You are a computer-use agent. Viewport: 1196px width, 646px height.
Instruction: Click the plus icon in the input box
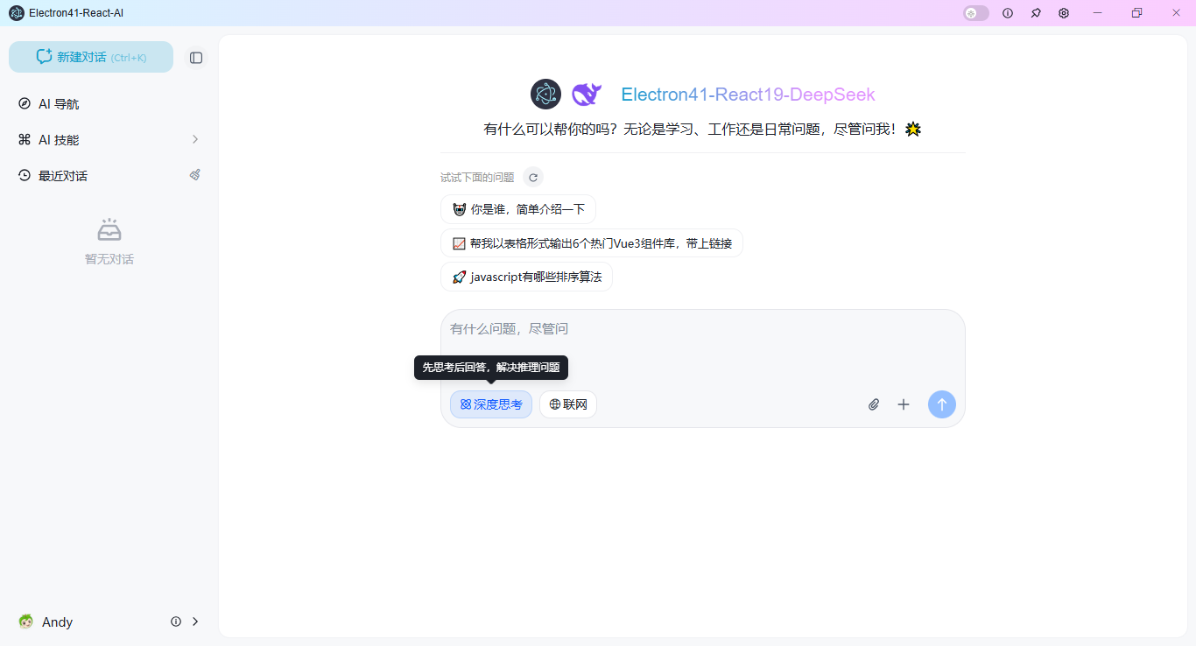[904, 404]
